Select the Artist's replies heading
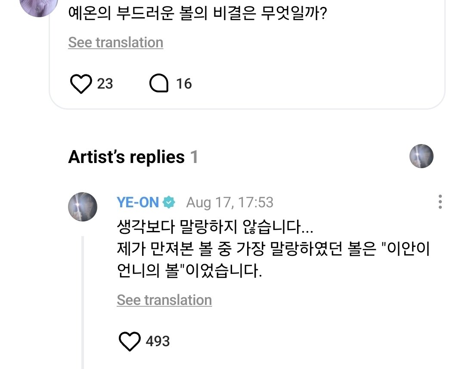 point(126,157)
